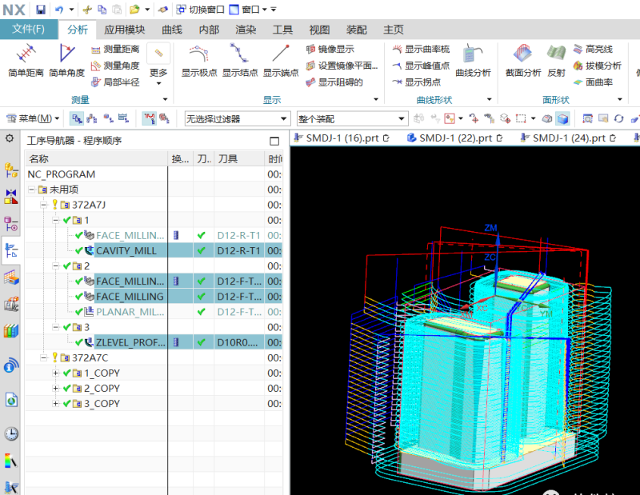Click the 高亮线 tool
This screenshot has height=495, width=640.
(x=593, y=50)
